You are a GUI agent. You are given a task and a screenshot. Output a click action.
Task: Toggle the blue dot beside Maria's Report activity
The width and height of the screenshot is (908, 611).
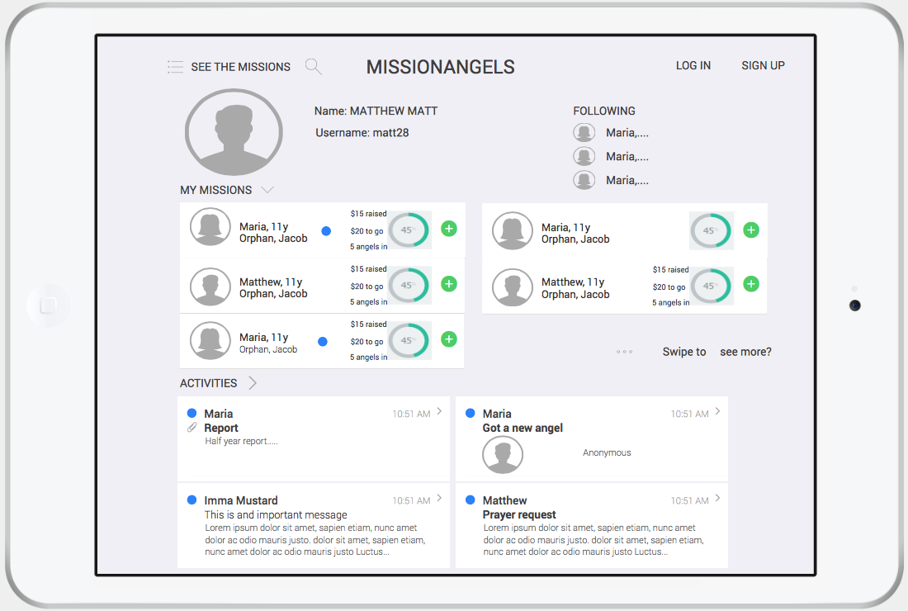pyautogui.click(x=192, y=413)
